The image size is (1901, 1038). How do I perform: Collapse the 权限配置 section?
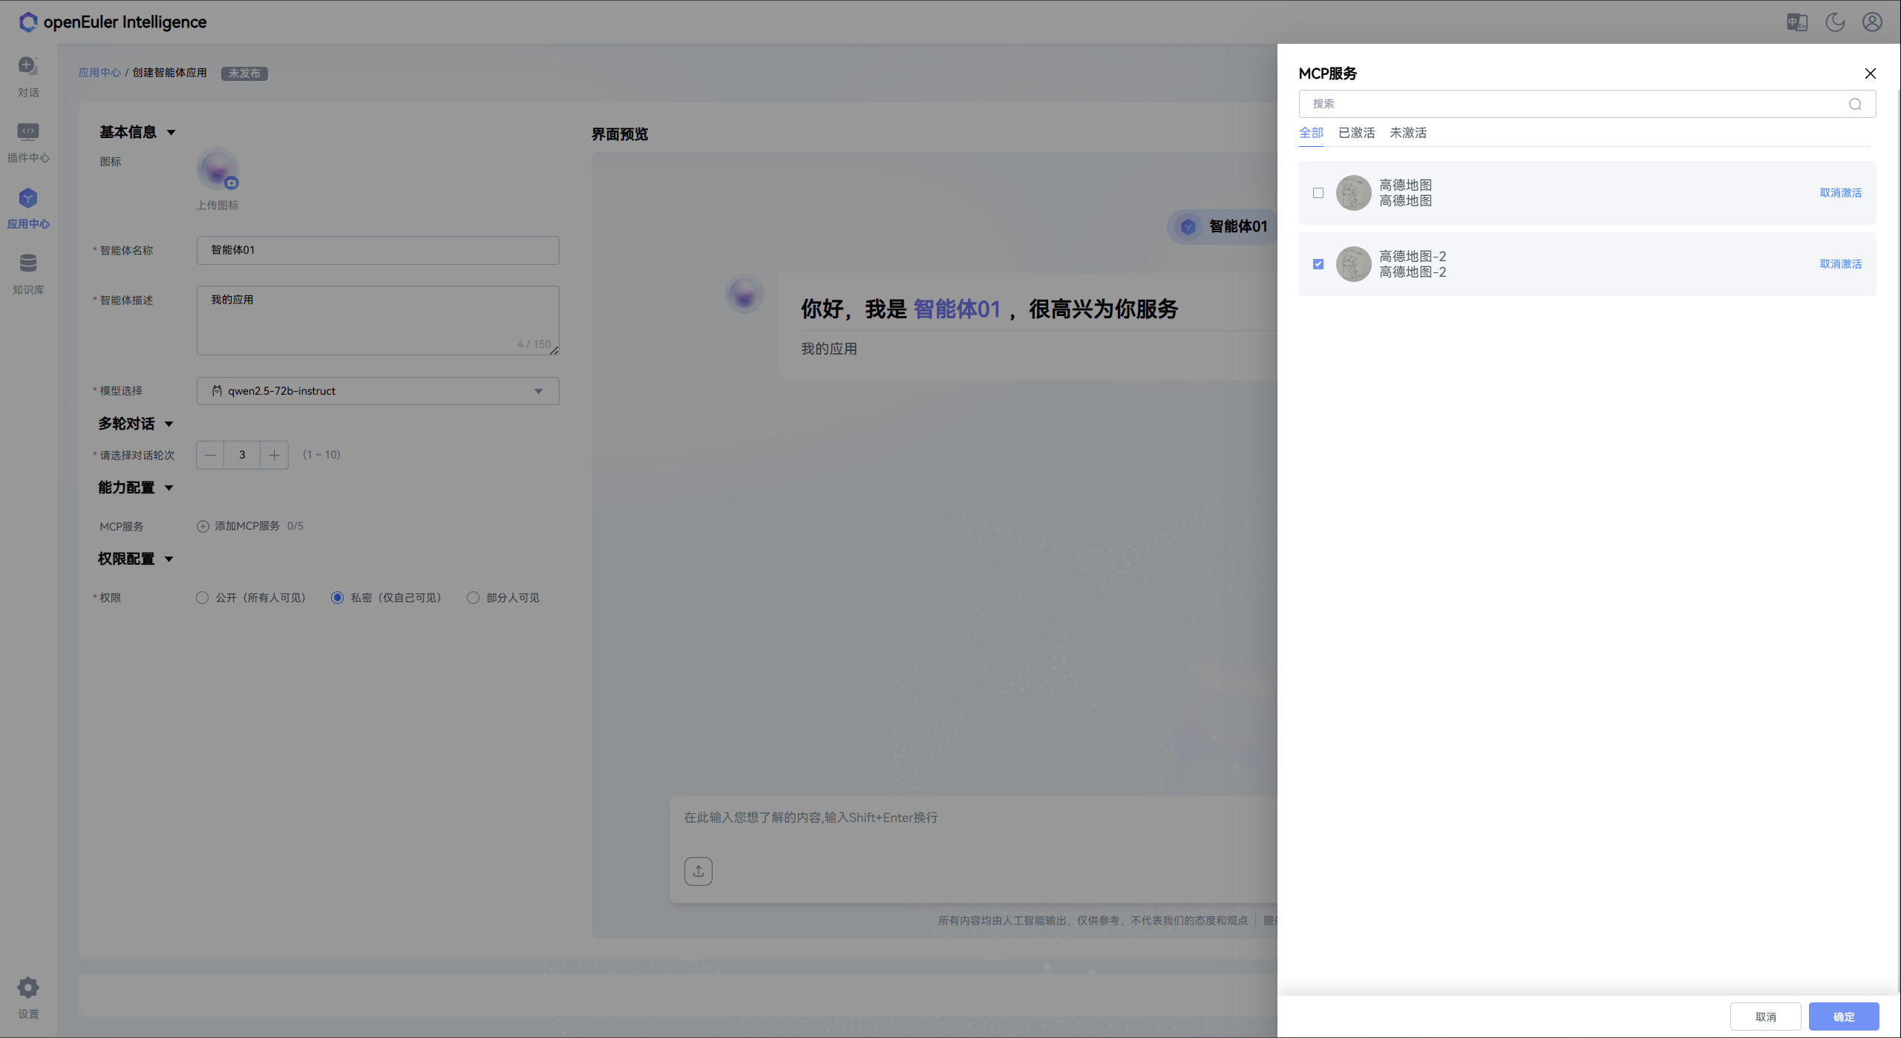(x=168, y=559)
